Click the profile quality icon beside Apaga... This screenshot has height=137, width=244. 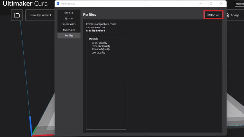point(228,15)
